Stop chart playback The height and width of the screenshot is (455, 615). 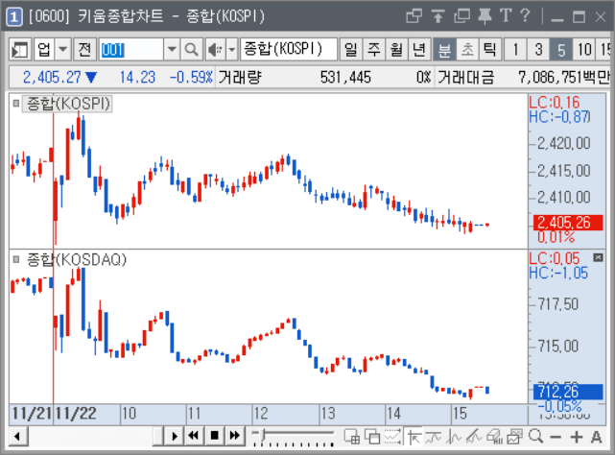point(214,436)
